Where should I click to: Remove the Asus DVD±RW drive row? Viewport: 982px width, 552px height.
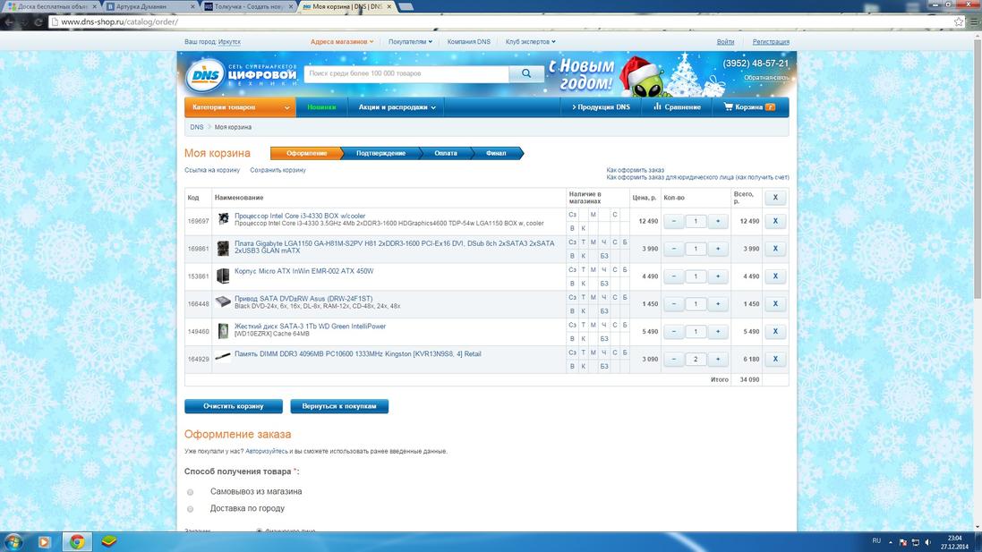(x=775, y=303)
